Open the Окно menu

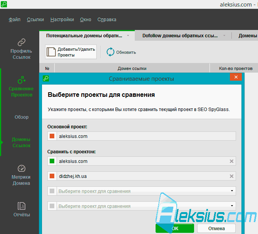(85, 20)
